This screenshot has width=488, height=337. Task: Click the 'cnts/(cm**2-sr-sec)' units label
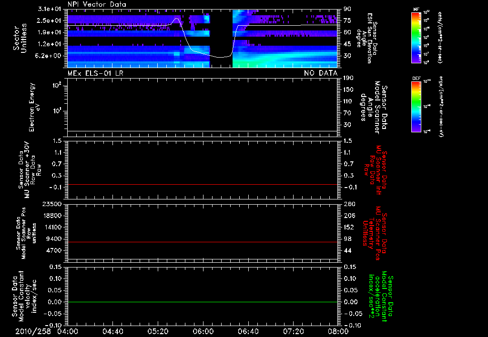[x=440, y=38]
